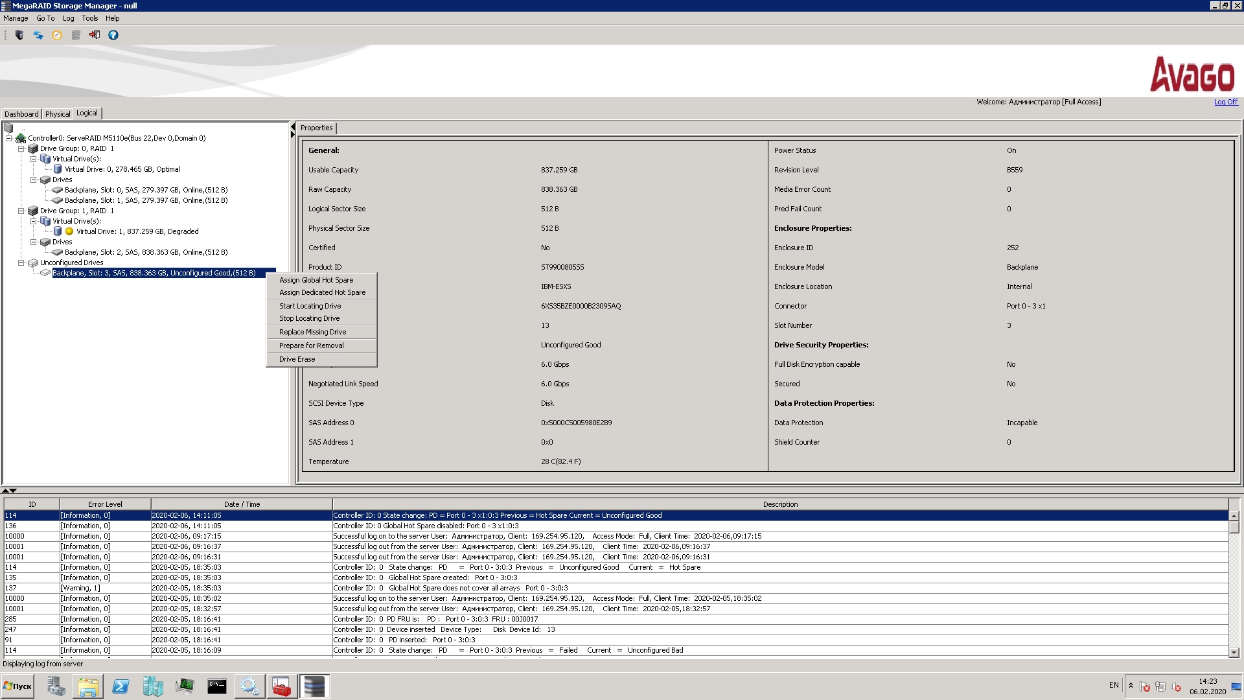Click the log scrollbar down arrow

pyautogui.click(x=1234, y=652)
